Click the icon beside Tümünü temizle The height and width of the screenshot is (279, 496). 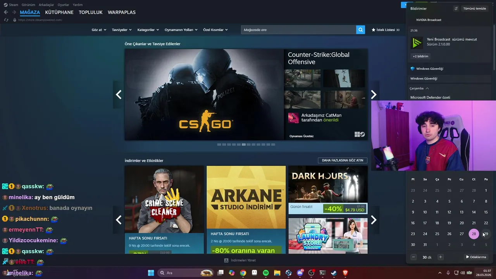tap(456, 9)
